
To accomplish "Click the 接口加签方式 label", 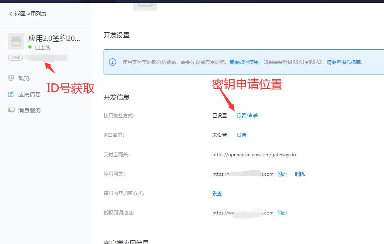I will (x=119, y=116).
